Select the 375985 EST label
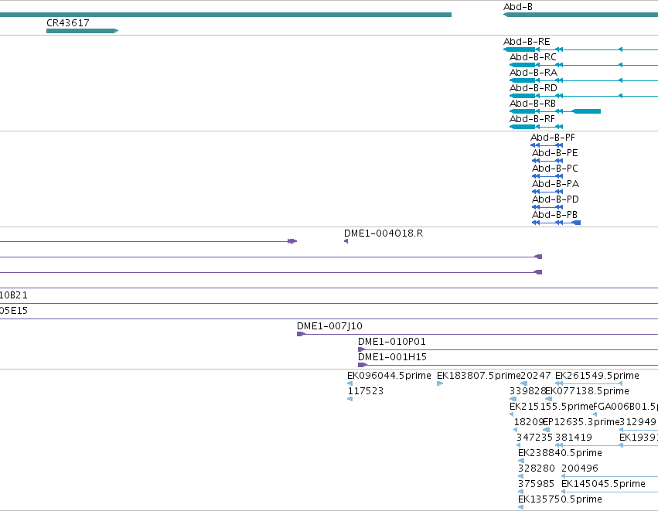 click(536, 484)
